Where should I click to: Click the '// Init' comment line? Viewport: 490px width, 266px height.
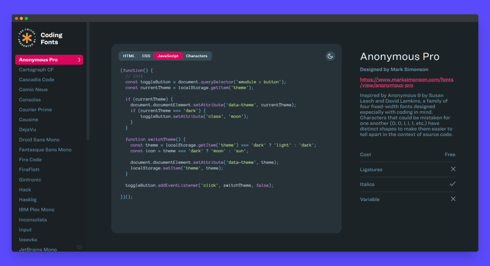click(x=134, y=76)
